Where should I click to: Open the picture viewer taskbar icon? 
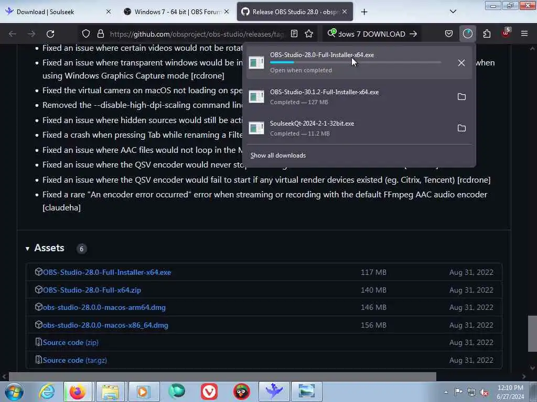pos(306,392)
